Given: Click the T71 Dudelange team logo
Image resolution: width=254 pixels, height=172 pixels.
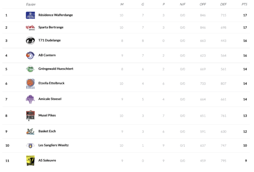Looking at the screenshot, I should click(30, 40).
